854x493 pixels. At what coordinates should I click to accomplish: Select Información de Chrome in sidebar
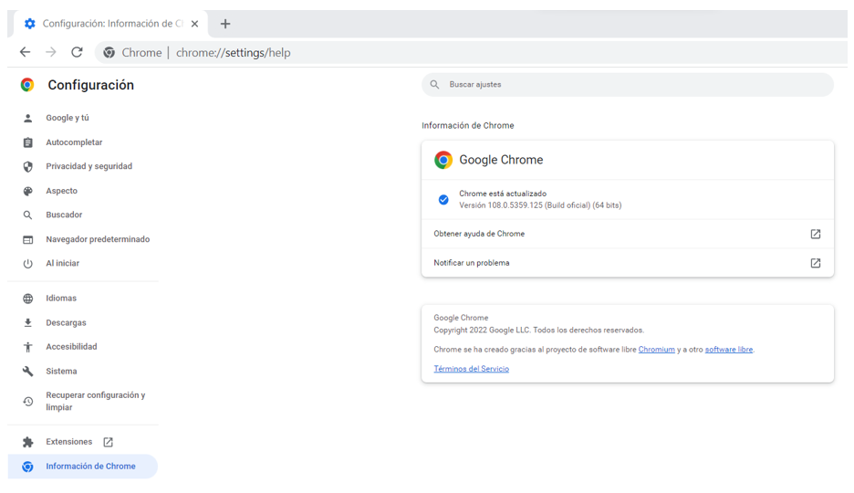[x=83, y=467]
